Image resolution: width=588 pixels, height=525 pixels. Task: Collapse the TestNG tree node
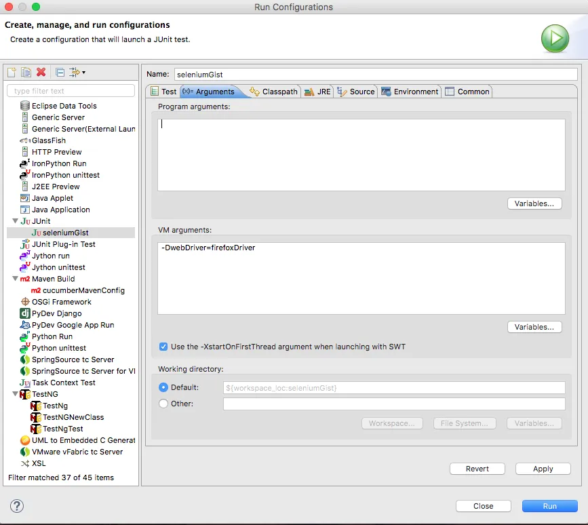coord(15,393)
